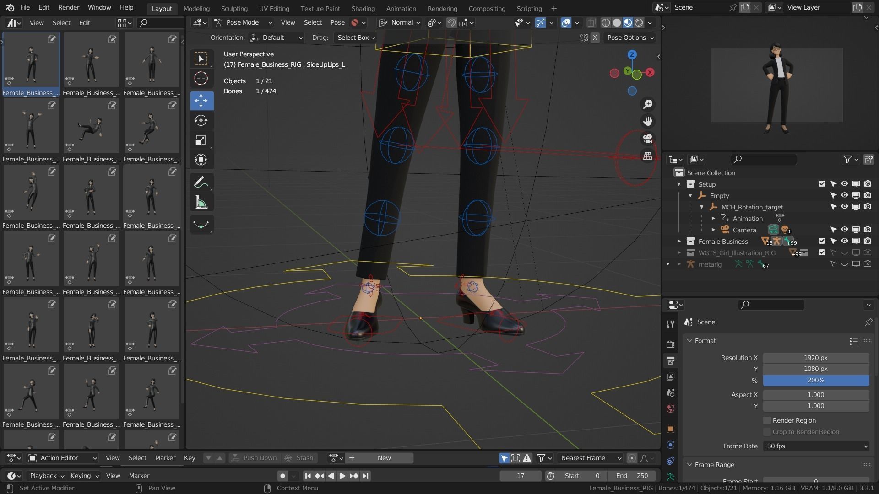Open the Drag Select Box dropdown
879x494 pixels.
tap(355, 38)
